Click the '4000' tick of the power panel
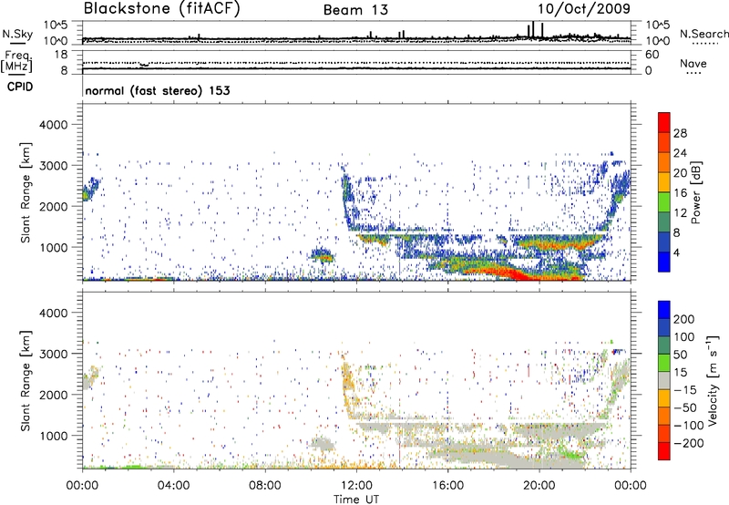 [x=54, y=125]
